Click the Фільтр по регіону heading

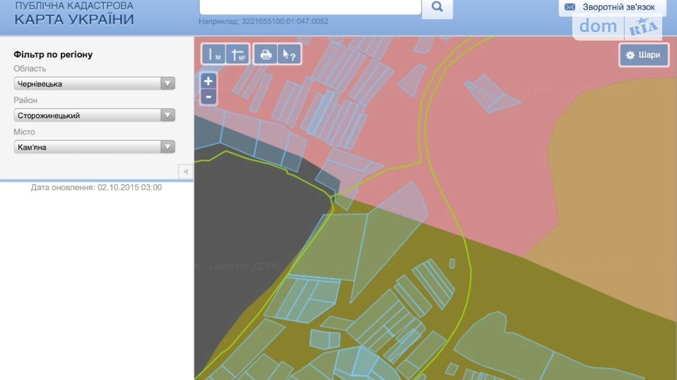(x=53, y=54)
